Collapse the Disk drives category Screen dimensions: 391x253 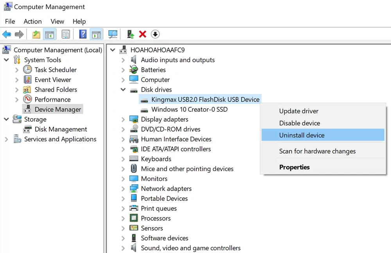click(x=123, y=90)
